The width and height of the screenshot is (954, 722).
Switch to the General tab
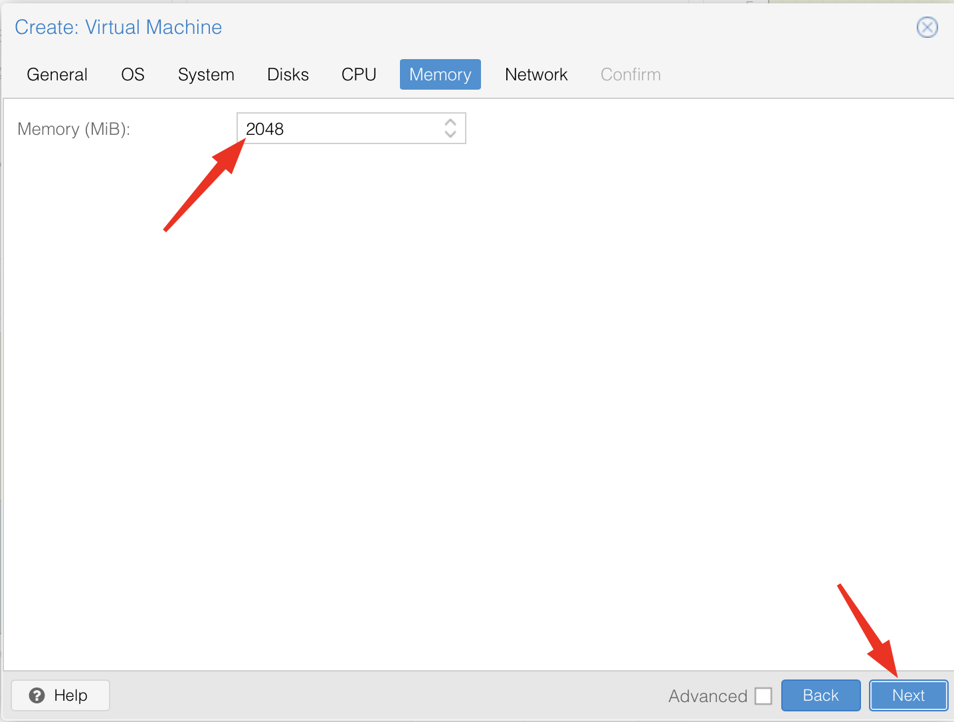point(57,74)
